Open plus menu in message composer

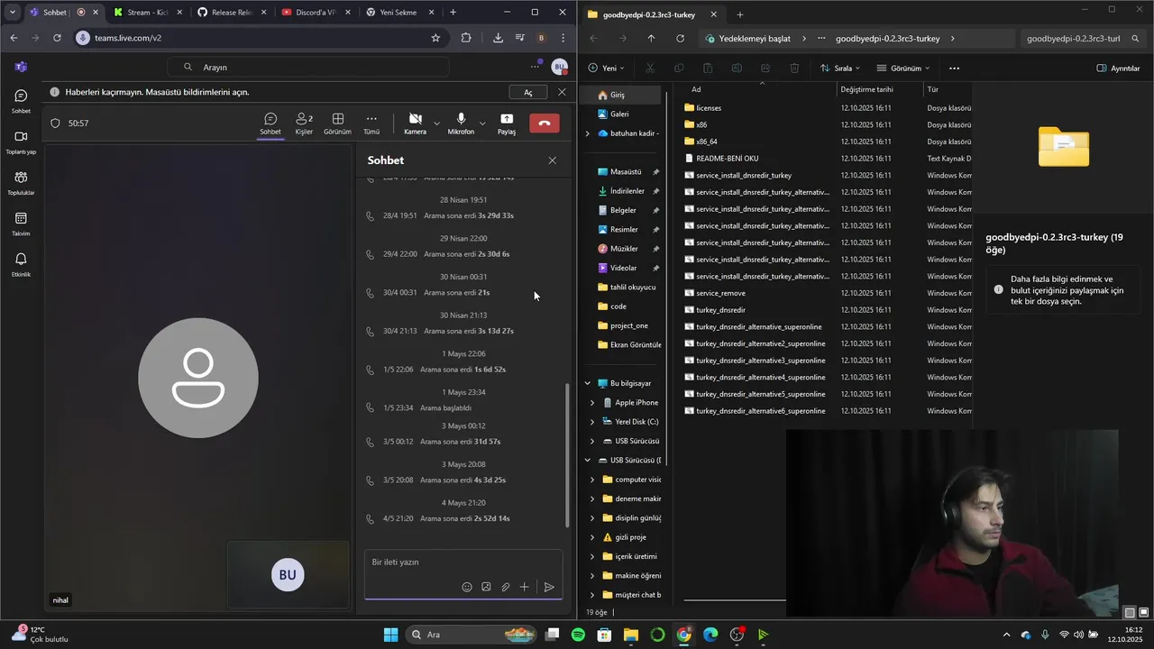pos(524,587)
